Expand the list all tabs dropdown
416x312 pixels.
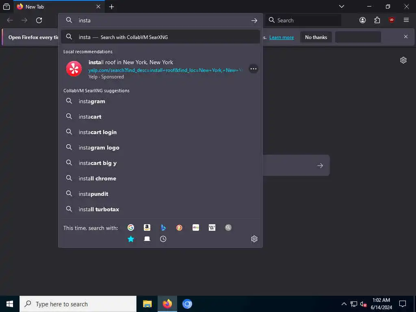point(341,6)
